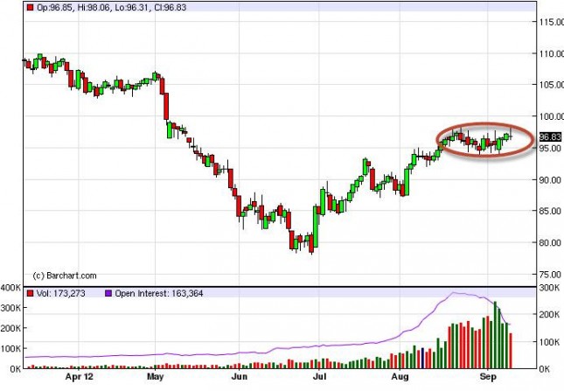Click the 300K left volume axis label
Screen dimensions: 564x391
(x=10, y=308)
